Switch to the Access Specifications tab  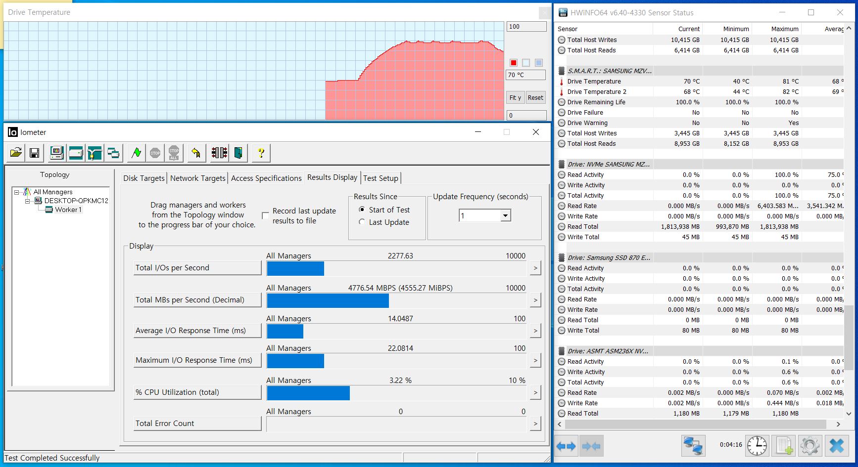(266, 178)
